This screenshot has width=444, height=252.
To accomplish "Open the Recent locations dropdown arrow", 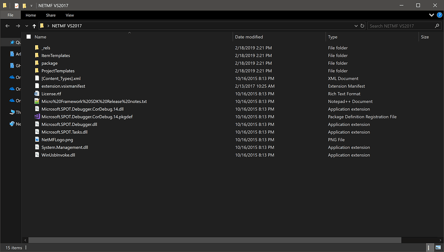I will [27, 26].
